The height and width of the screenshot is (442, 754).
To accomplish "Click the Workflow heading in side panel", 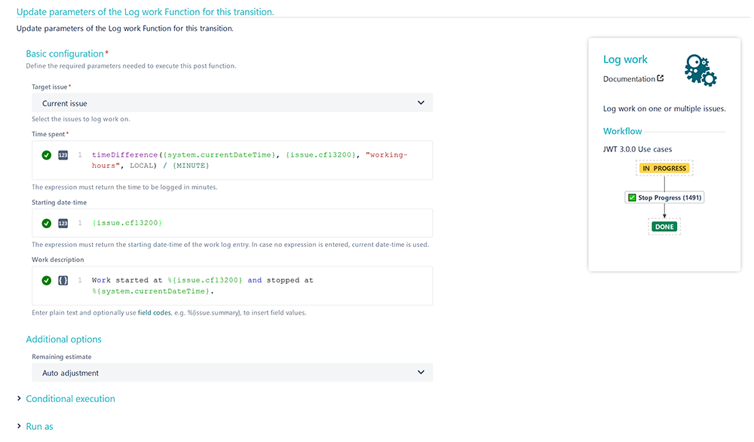I will 622,131.
